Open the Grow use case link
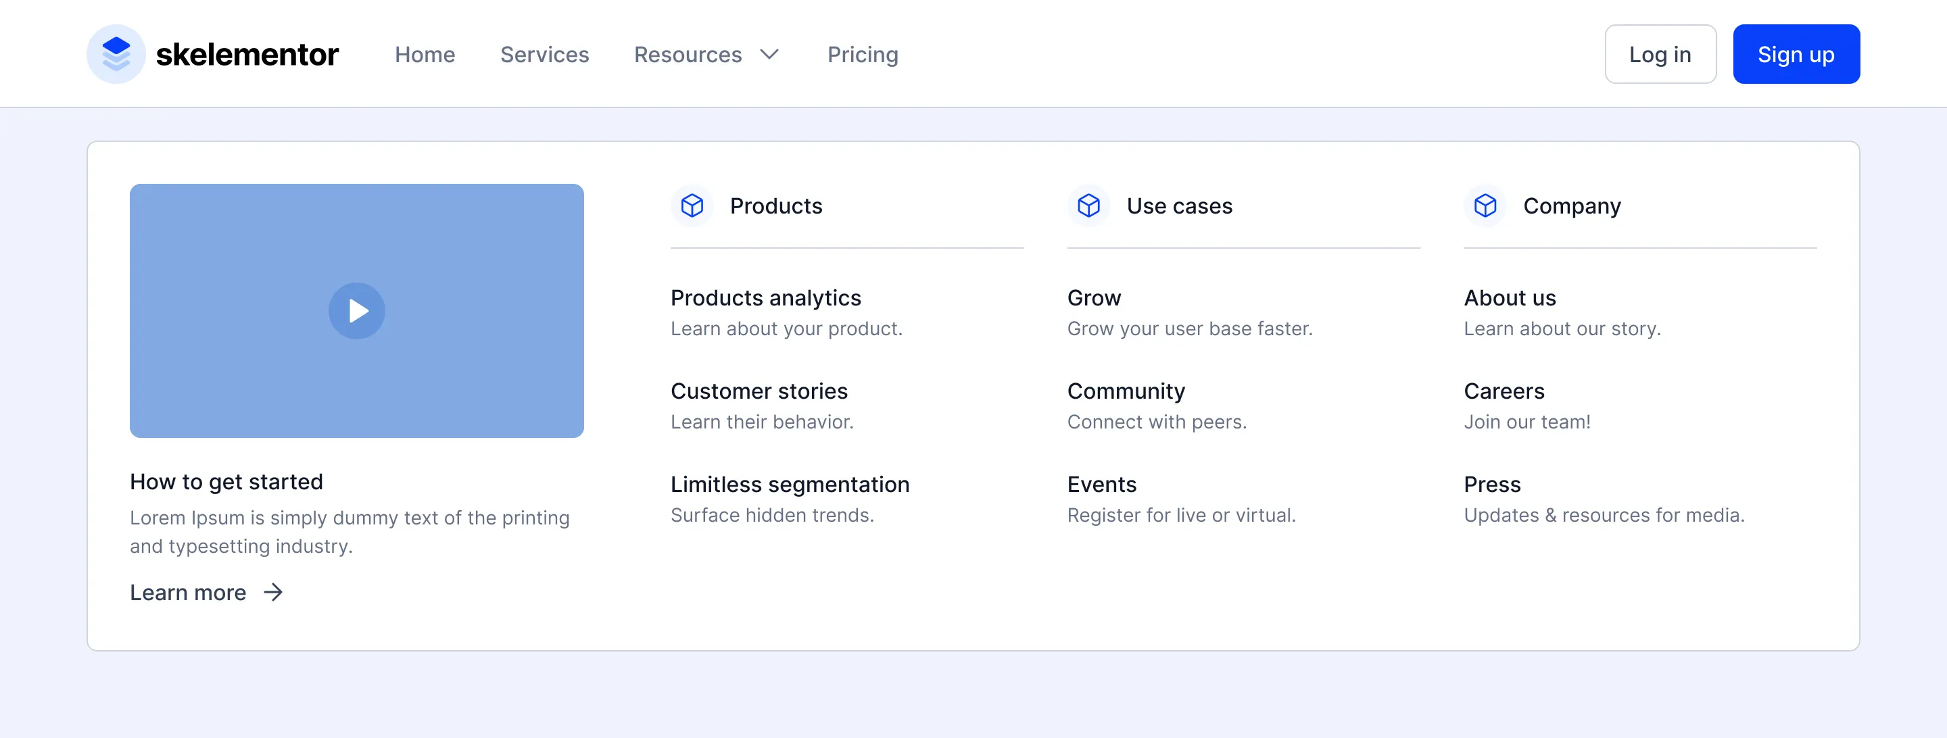1947x738 pixels. (x=1094, y=297)
